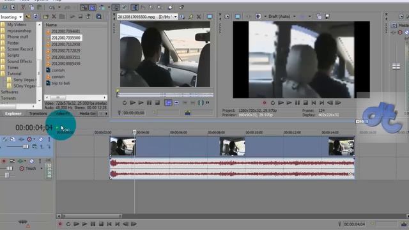Image resolution: width=409 pixels, height=230 pixels.
Task: Pause playback in the Trimmer
Action: coord(149,103)
